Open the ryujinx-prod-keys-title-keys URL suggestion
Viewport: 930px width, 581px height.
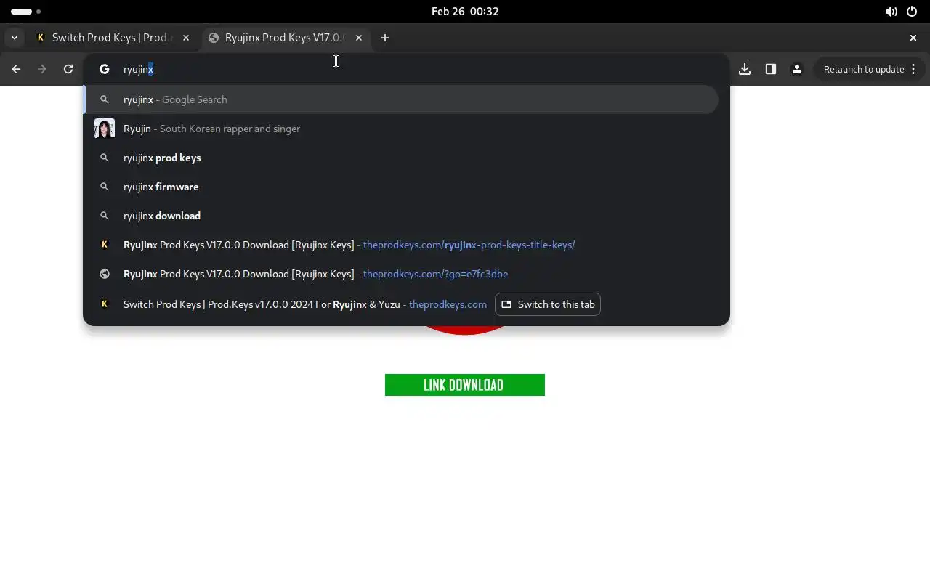tap(401, 245)
